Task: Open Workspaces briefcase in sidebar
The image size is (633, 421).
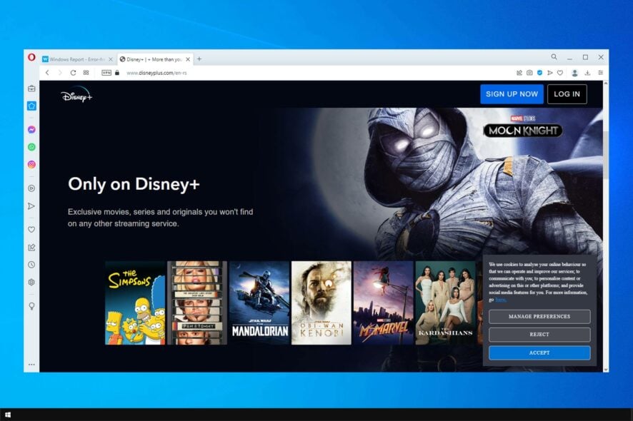Action: [31, 88]
